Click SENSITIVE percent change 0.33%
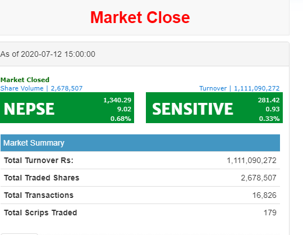This screenshot has width=303, height=235. click(x=269, y=119)
